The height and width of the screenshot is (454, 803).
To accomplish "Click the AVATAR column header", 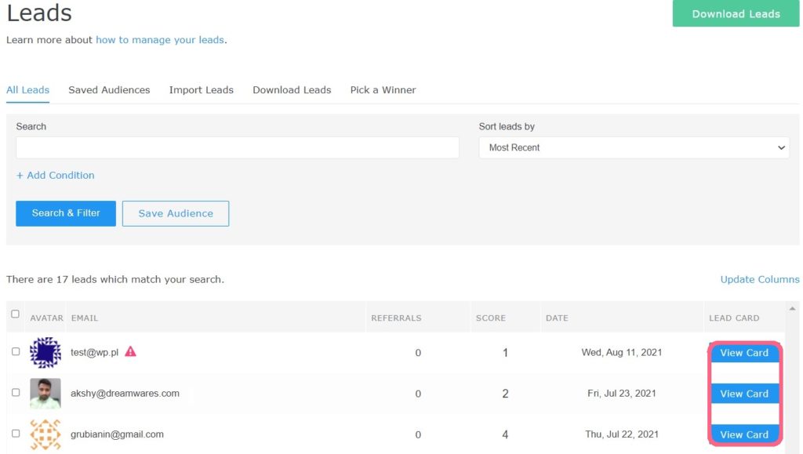I will coord(46,318).
